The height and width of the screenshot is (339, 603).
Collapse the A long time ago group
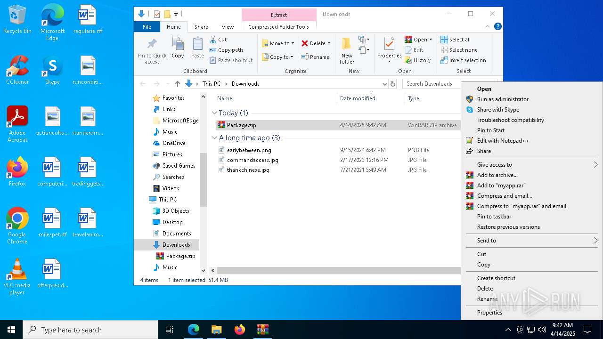click(215, 138)
